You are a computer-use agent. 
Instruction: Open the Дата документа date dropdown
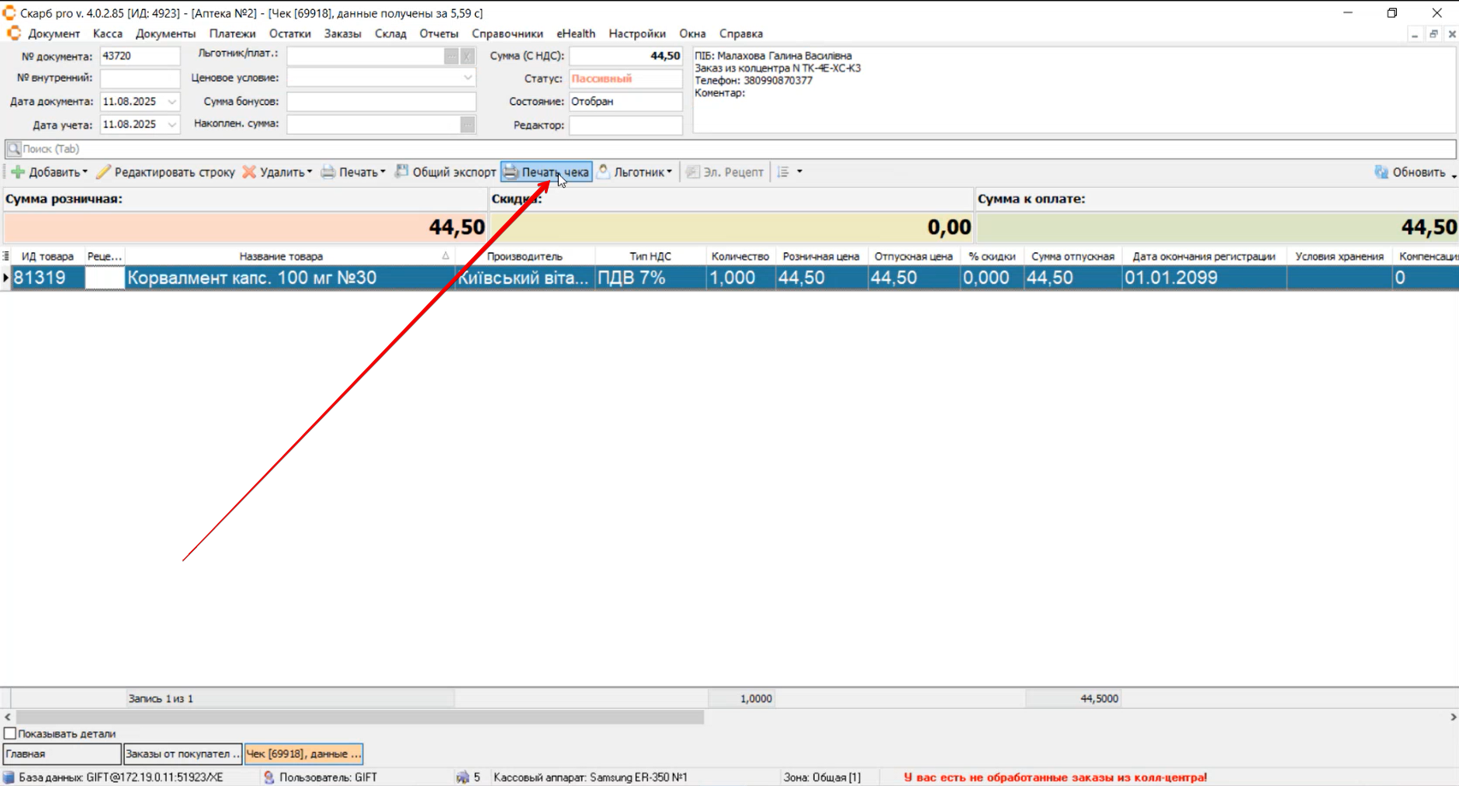click(x=172, y=102)
